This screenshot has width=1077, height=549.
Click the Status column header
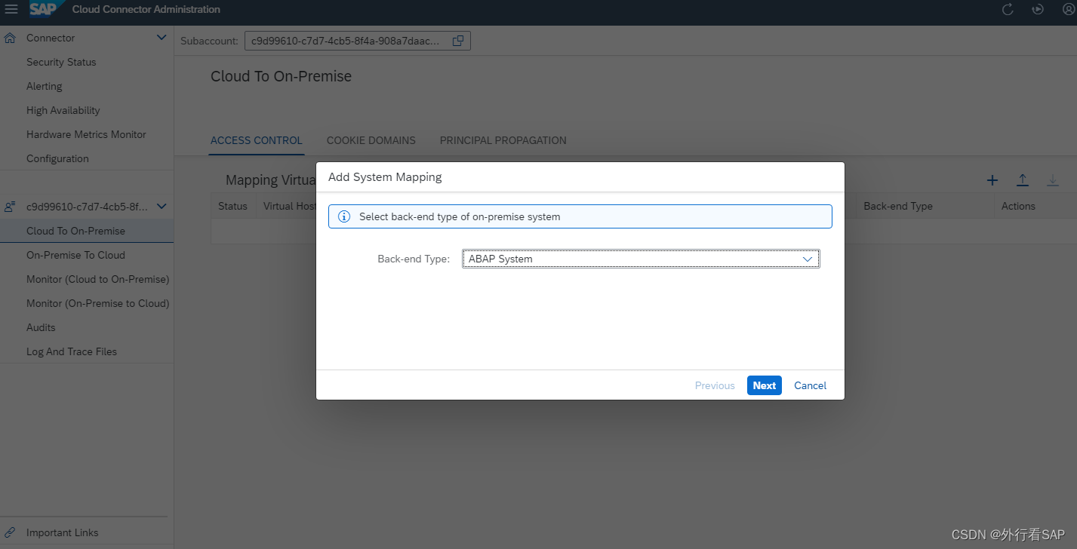(232, 206)
